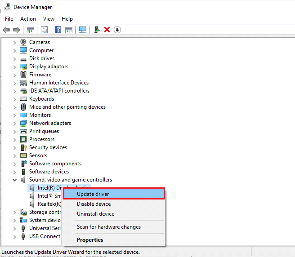
Task: Click the Back arrow toolbar icon
Action: point(6,30)
